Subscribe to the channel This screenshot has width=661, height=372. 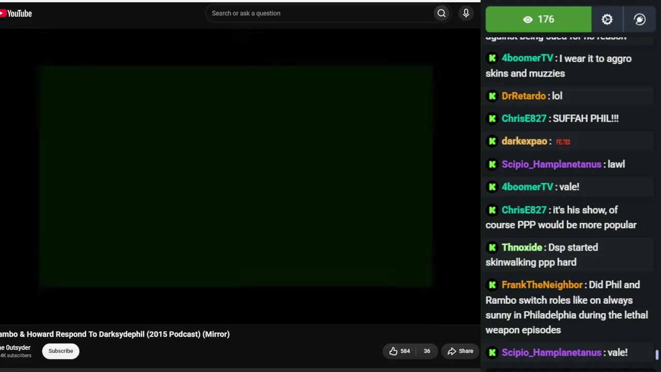60,351
